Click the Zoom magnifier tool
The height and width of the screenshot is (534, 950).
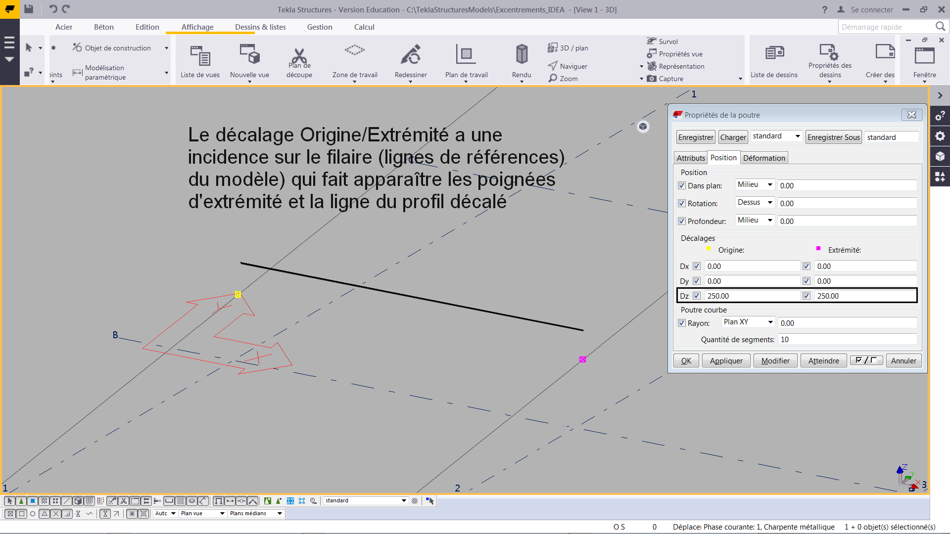point(563,79)
